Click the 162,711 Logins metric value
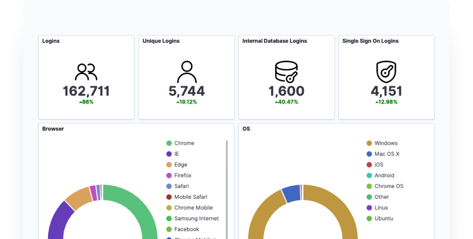 click(x=86, y=91)
